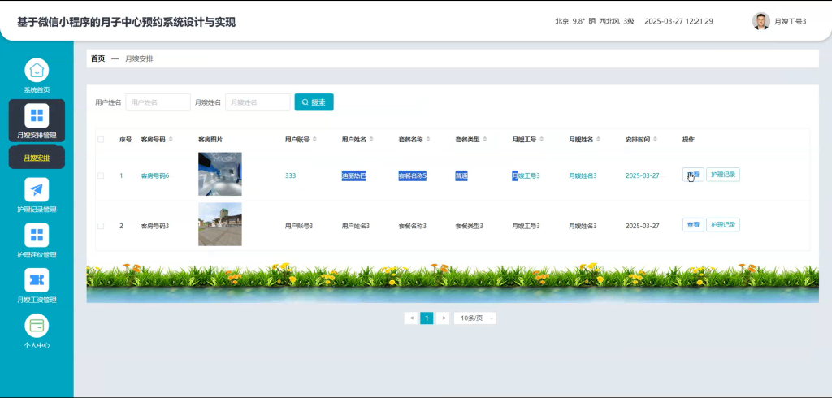Toggle the select-all header checkbox

tap(101, 140)
